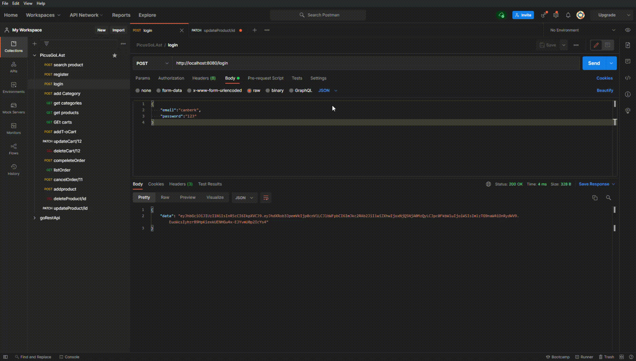Open the Headers (8) request tab
This screenshot has width=636, height=361.
tap(204, 78)
